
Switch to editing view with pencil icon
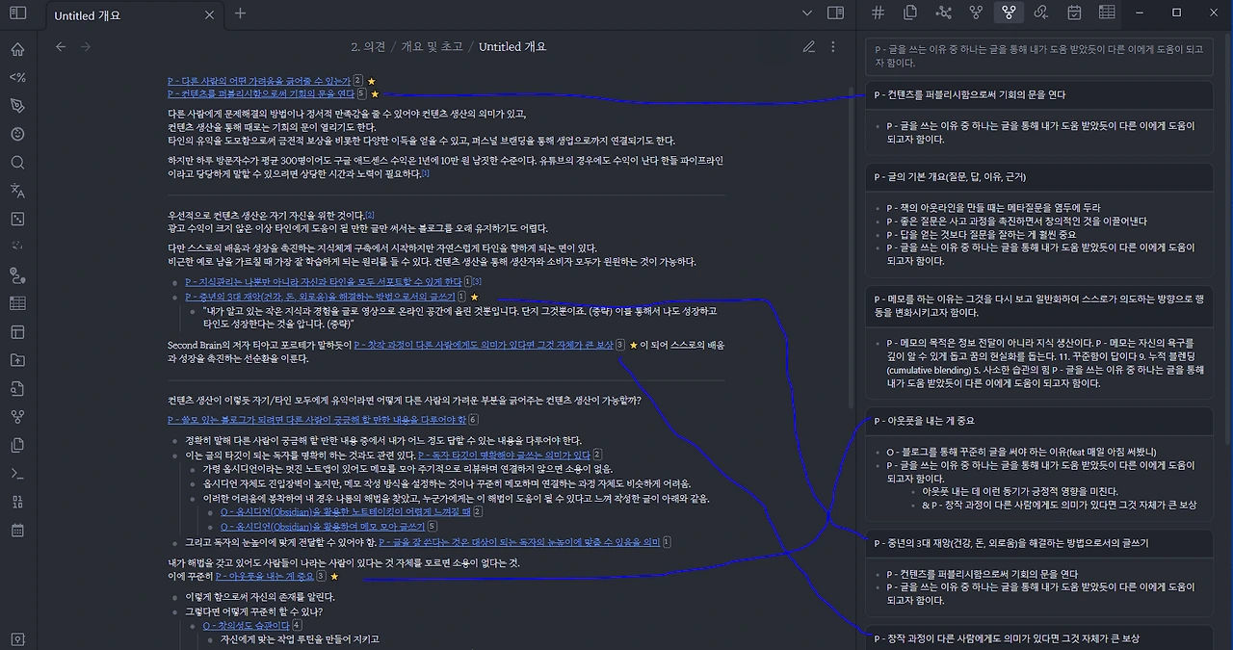point(809,46)
